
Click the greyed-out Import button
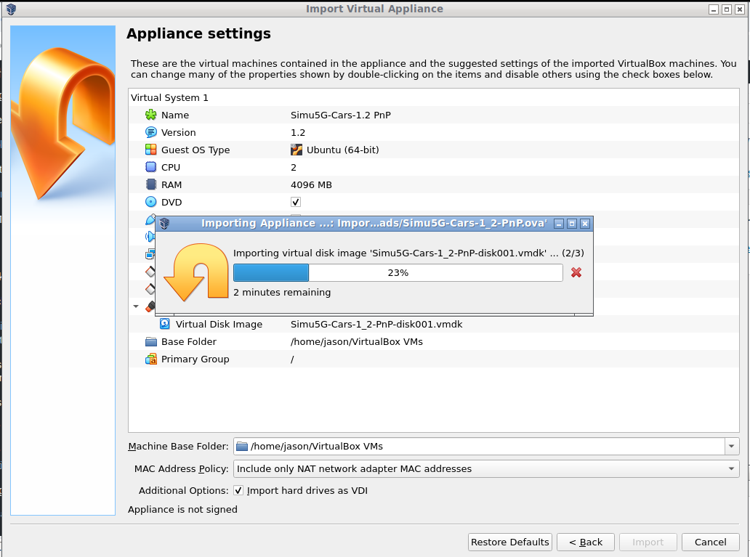point(648,542)
